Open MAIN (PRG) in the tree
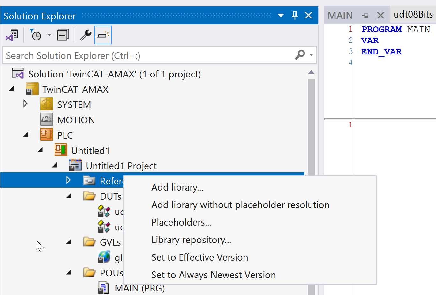This screenshot has width=436, height=295. coord(139,288)
